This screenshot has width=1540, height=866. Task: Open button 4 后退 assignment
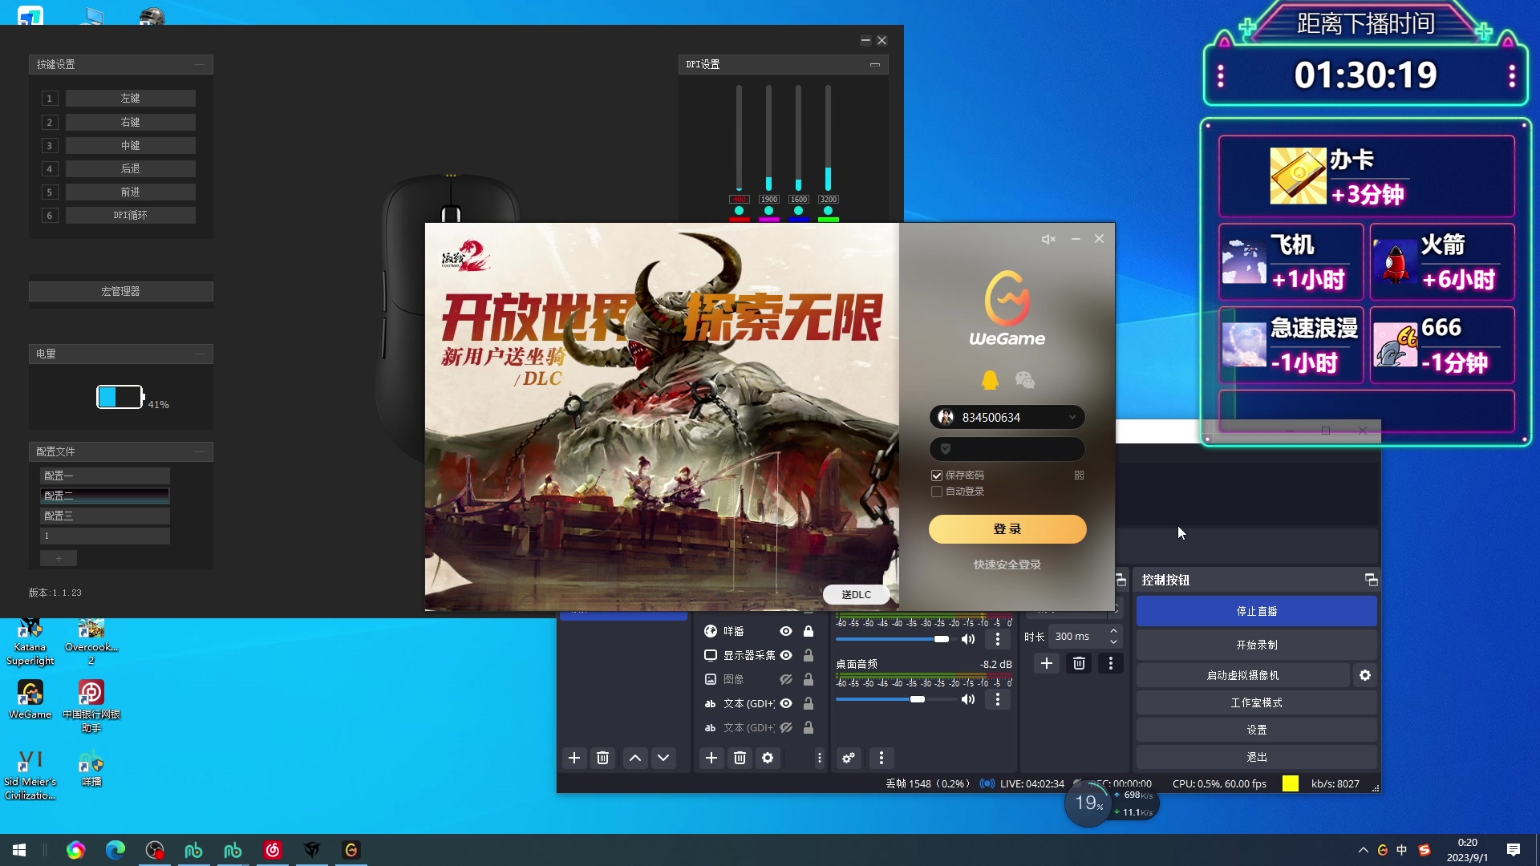pos(131,168)
